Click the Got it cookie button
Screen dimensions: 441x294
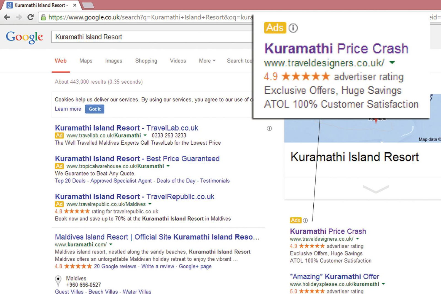95,109
